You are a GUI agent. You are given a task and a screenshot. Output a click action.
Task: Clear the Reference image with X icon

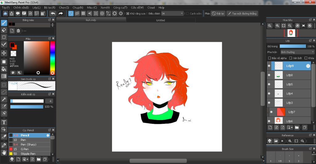282,141
